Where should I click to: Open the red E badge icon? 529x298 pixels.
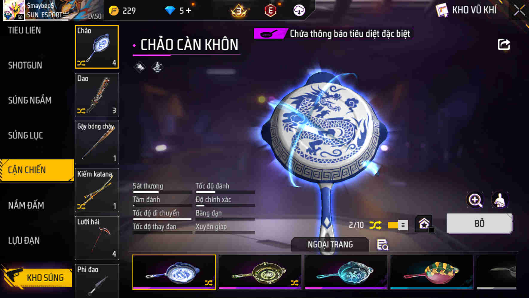click(x=270, y=11)
